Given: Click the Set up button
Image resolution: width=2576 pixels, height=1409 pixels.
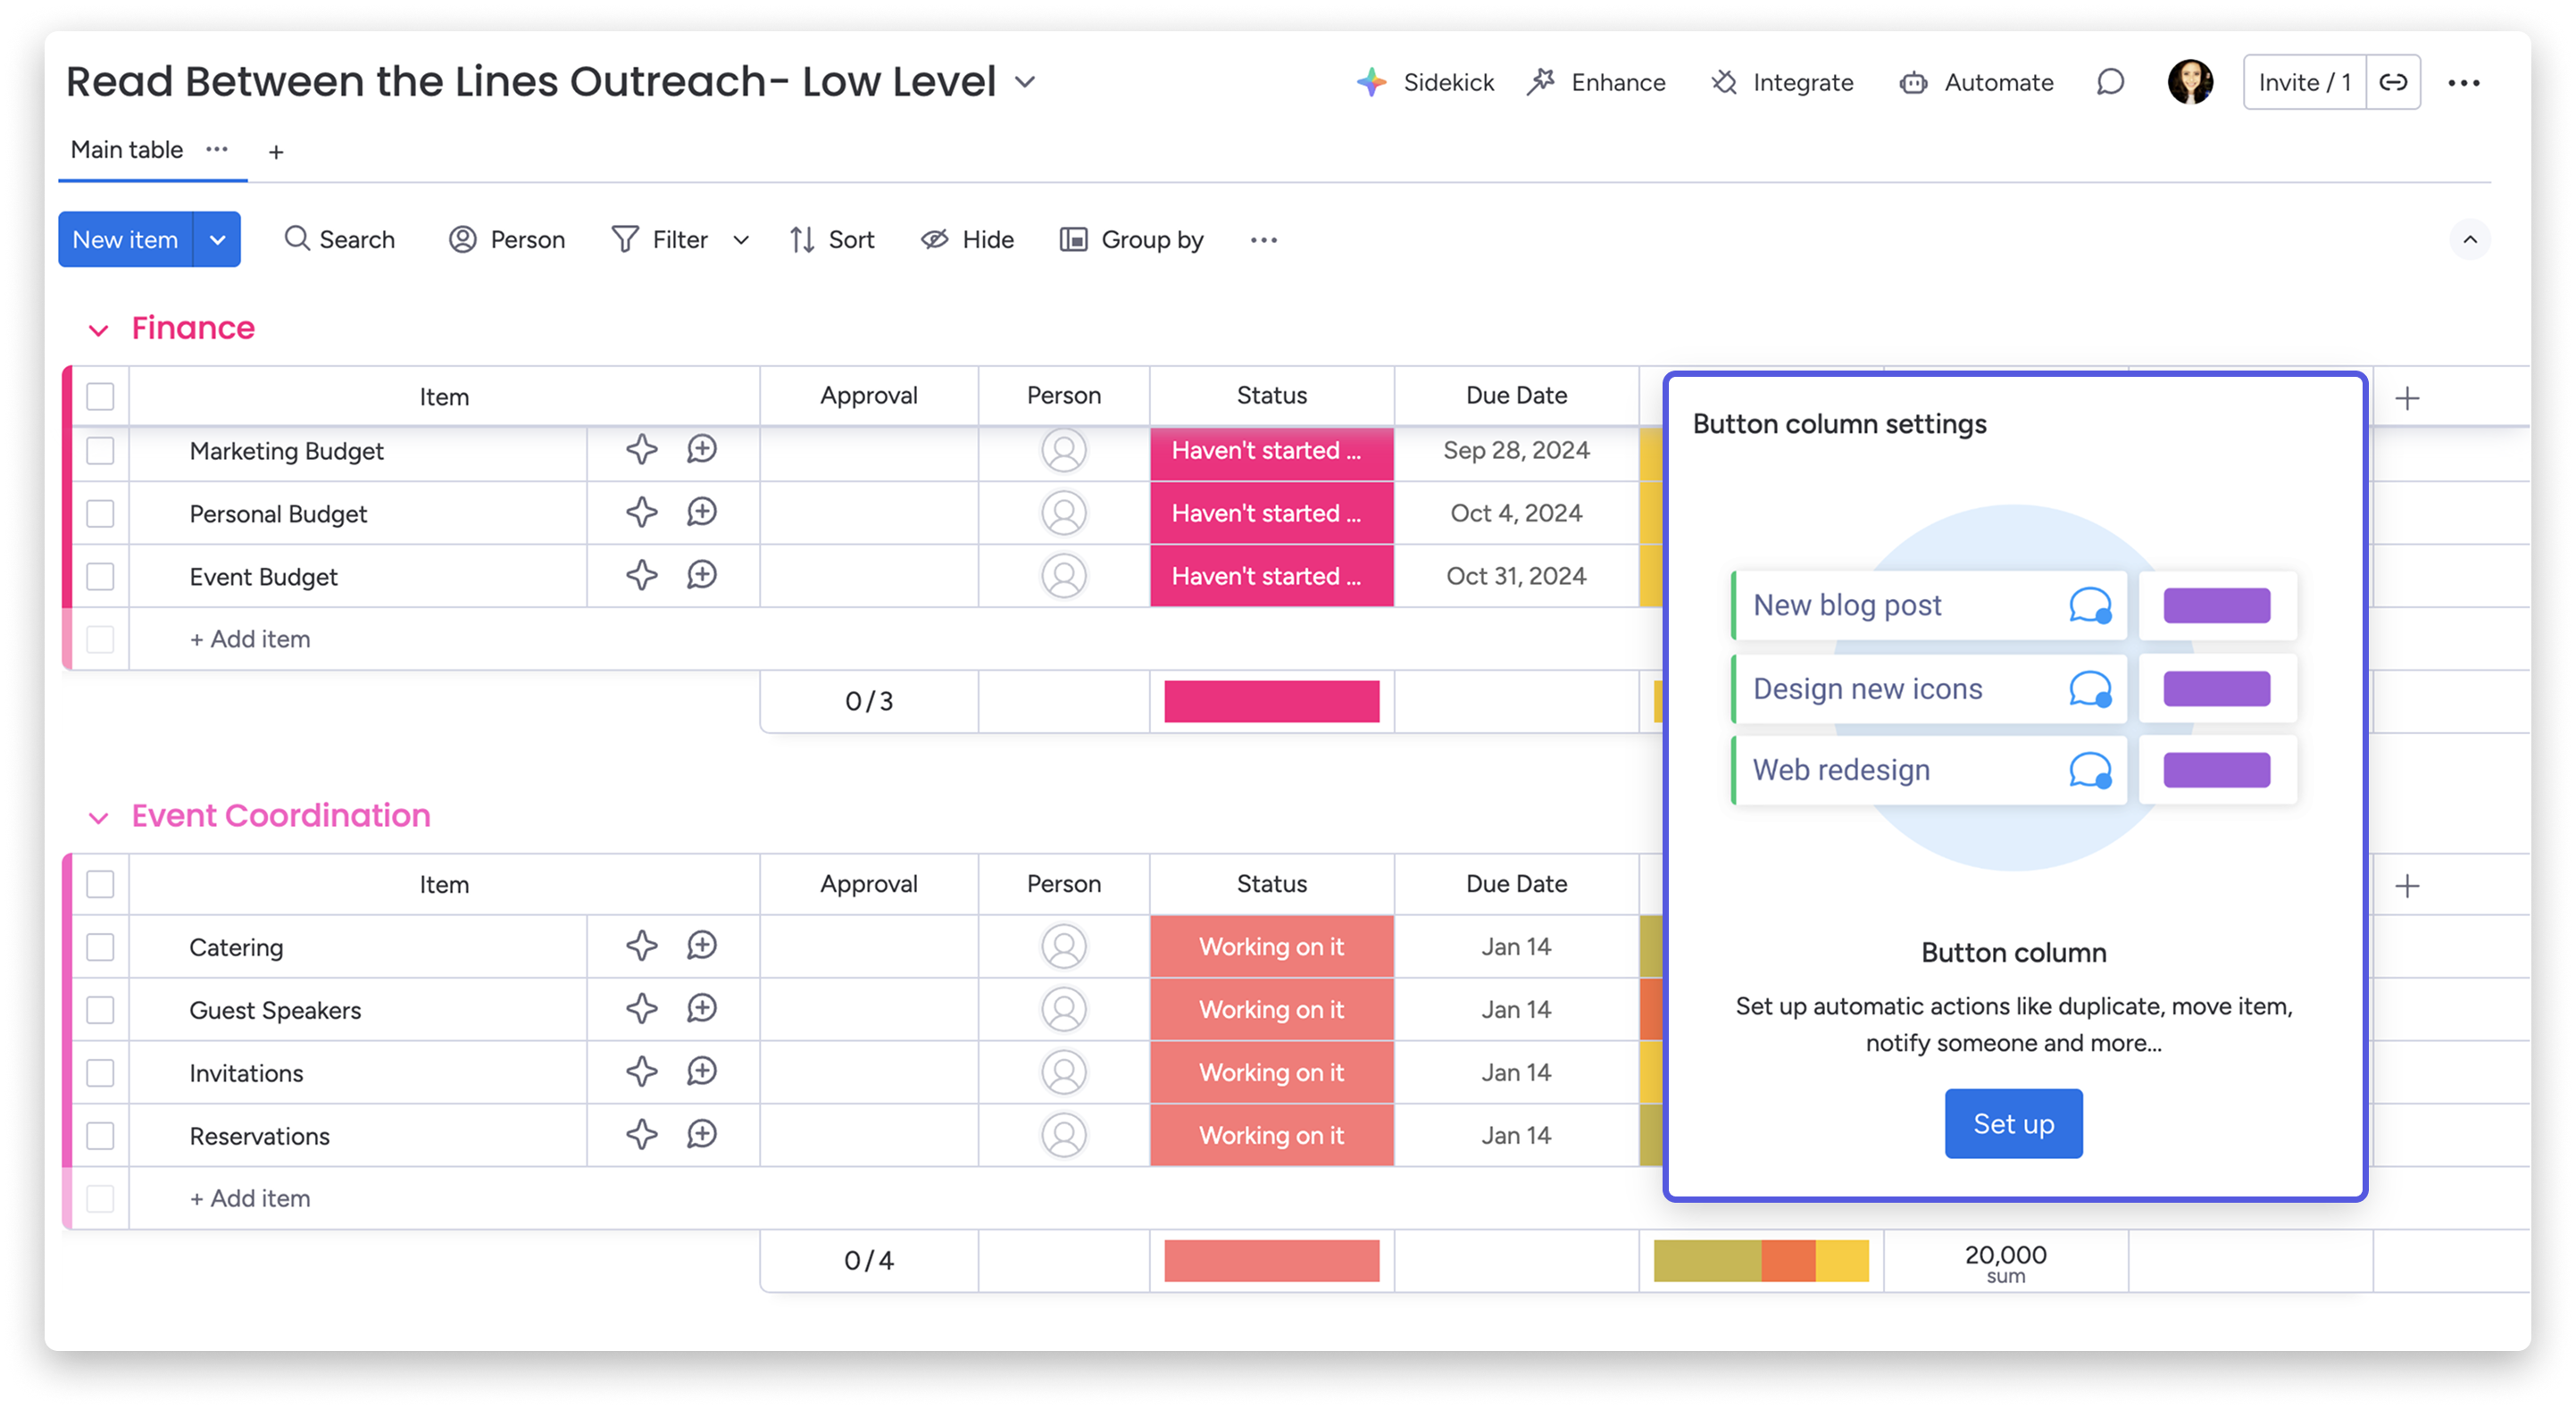Looking at the screenshot, I should 2013,1123.
